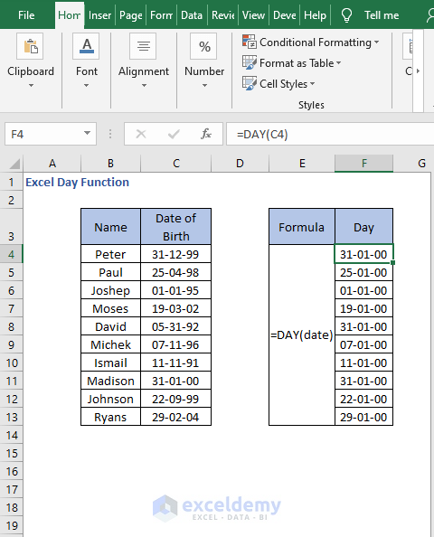Select column C header
Viewport: 434px width, 537px height.
pyautogui.click(x=176, y=164)
